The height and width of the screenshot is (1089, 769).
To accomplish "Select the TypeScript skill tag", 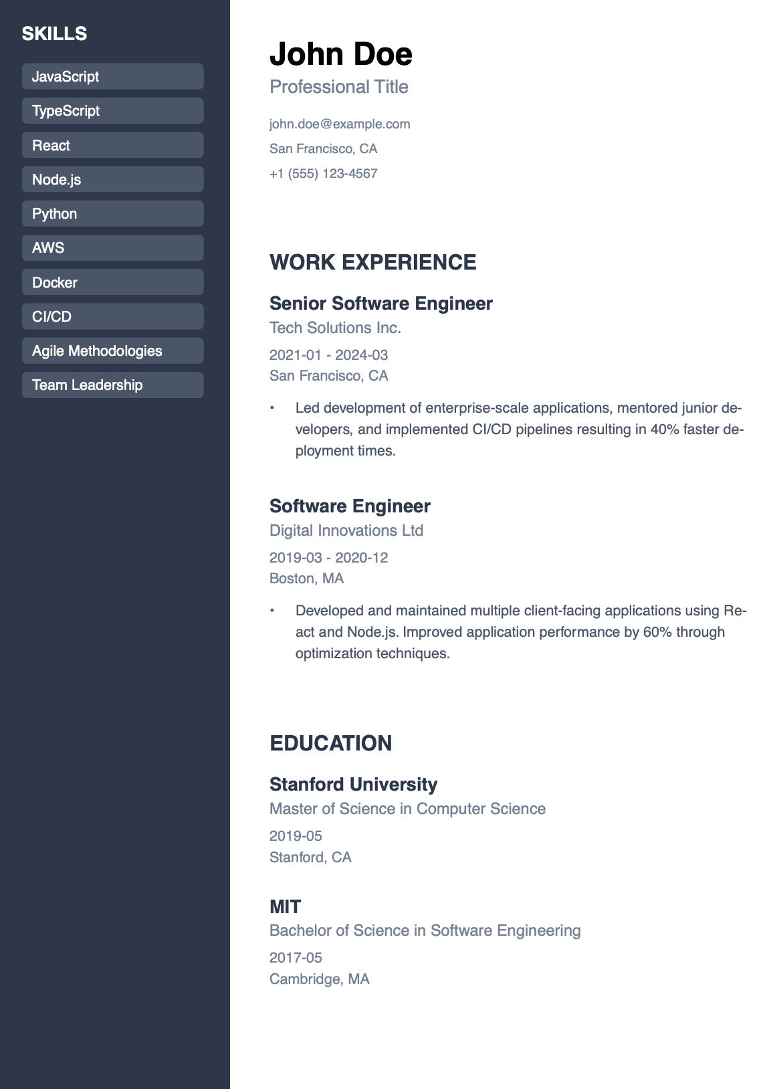I will [x=112, y=110].
